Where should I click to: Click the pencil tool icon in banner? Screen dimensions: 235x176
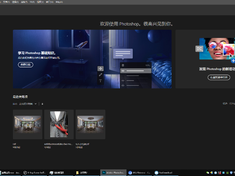(100, 75)
